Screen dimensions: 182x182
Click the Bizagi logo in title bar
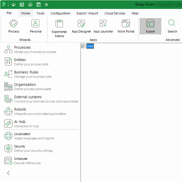tap(4, 4)
